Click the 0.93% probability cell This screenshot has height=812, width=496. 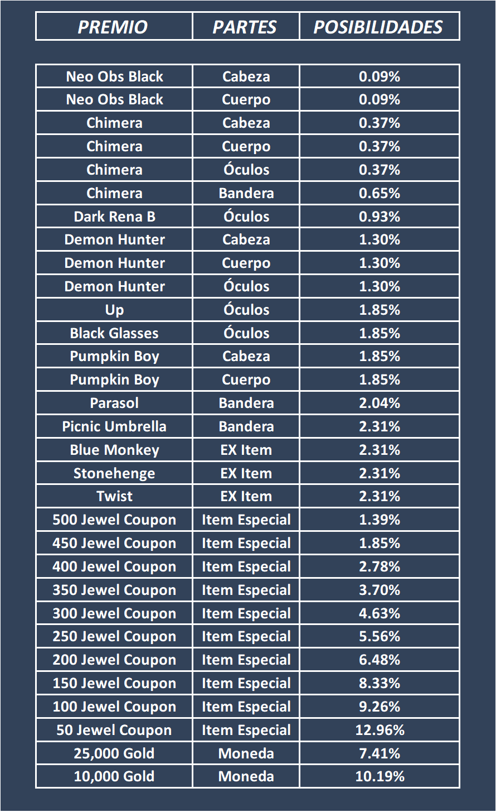pos(380,217)
